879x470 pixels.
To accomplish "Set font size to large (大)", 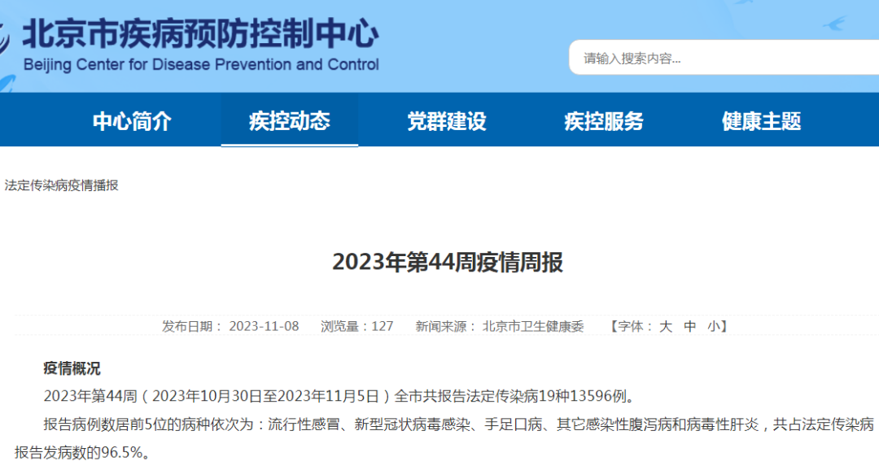I will (665, 326).
